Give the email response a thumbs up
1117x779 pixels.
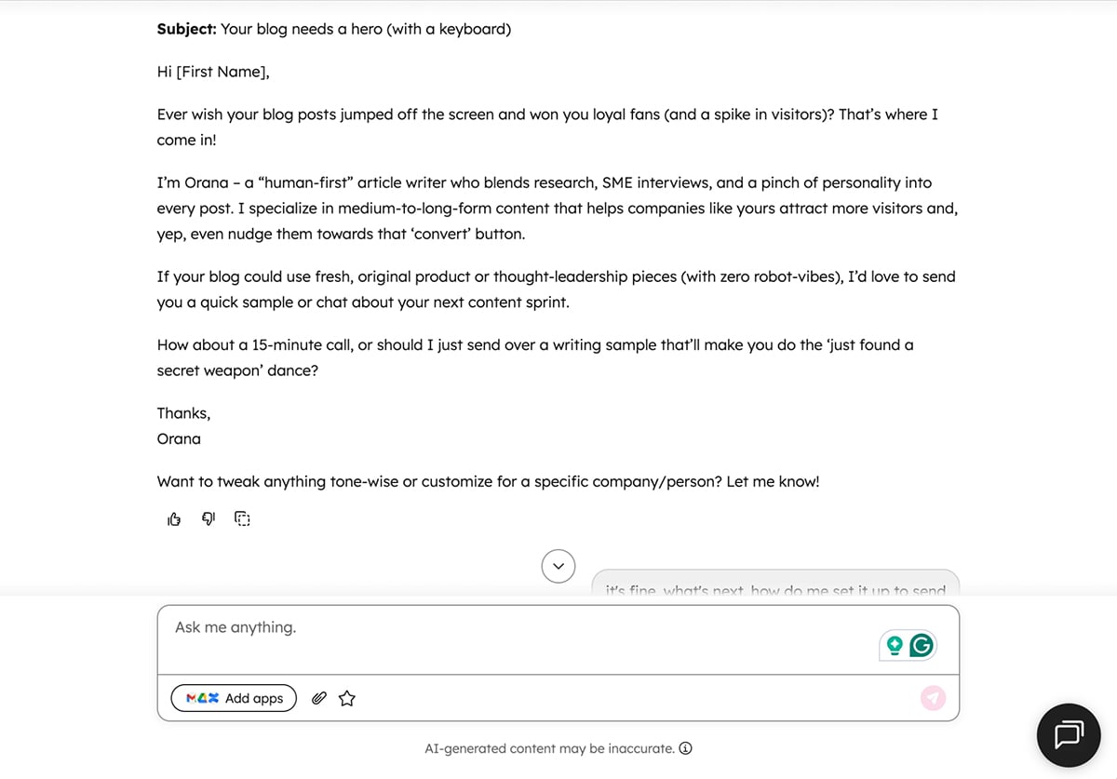(x=173, y=518)
